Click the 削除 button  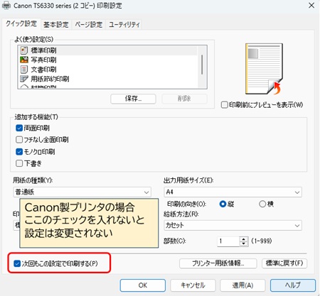(184, 99)
